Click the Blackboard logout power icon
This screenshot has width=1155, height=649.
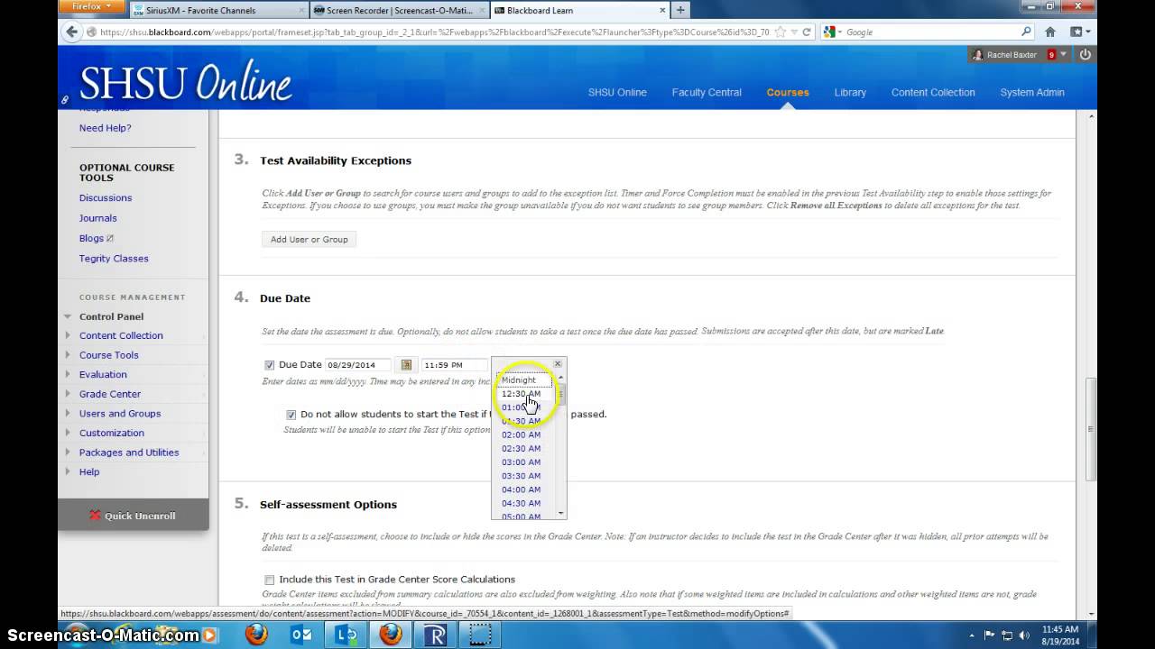point(1085,55)
